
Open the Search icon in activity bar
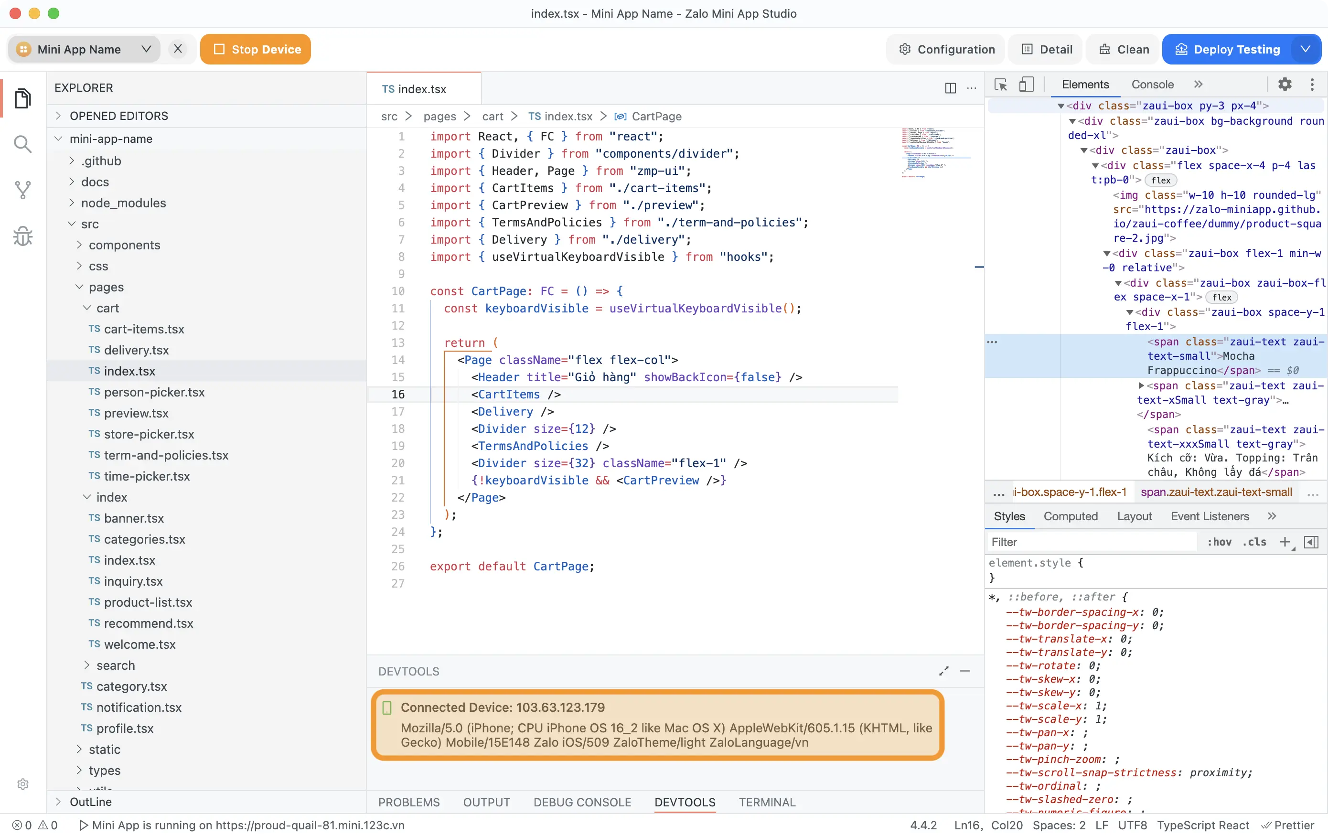[x=22, y=144]
